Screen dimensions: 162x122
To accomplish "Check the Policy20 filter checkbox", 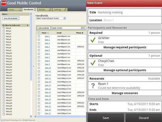I will pyautogui.click(x=4, y=81).
